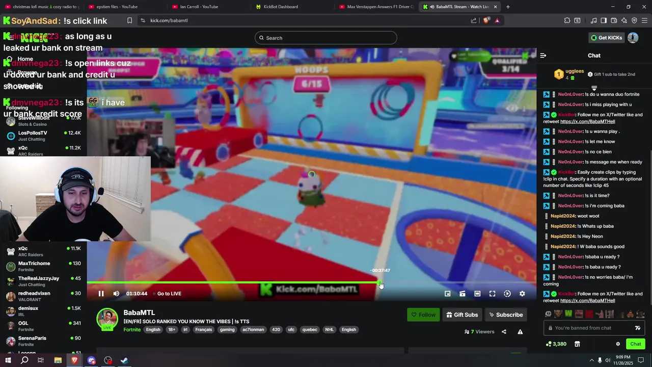Select the quebec stream tag
Viewport: 652px width, 367px height.
click(x=309, y=330)
